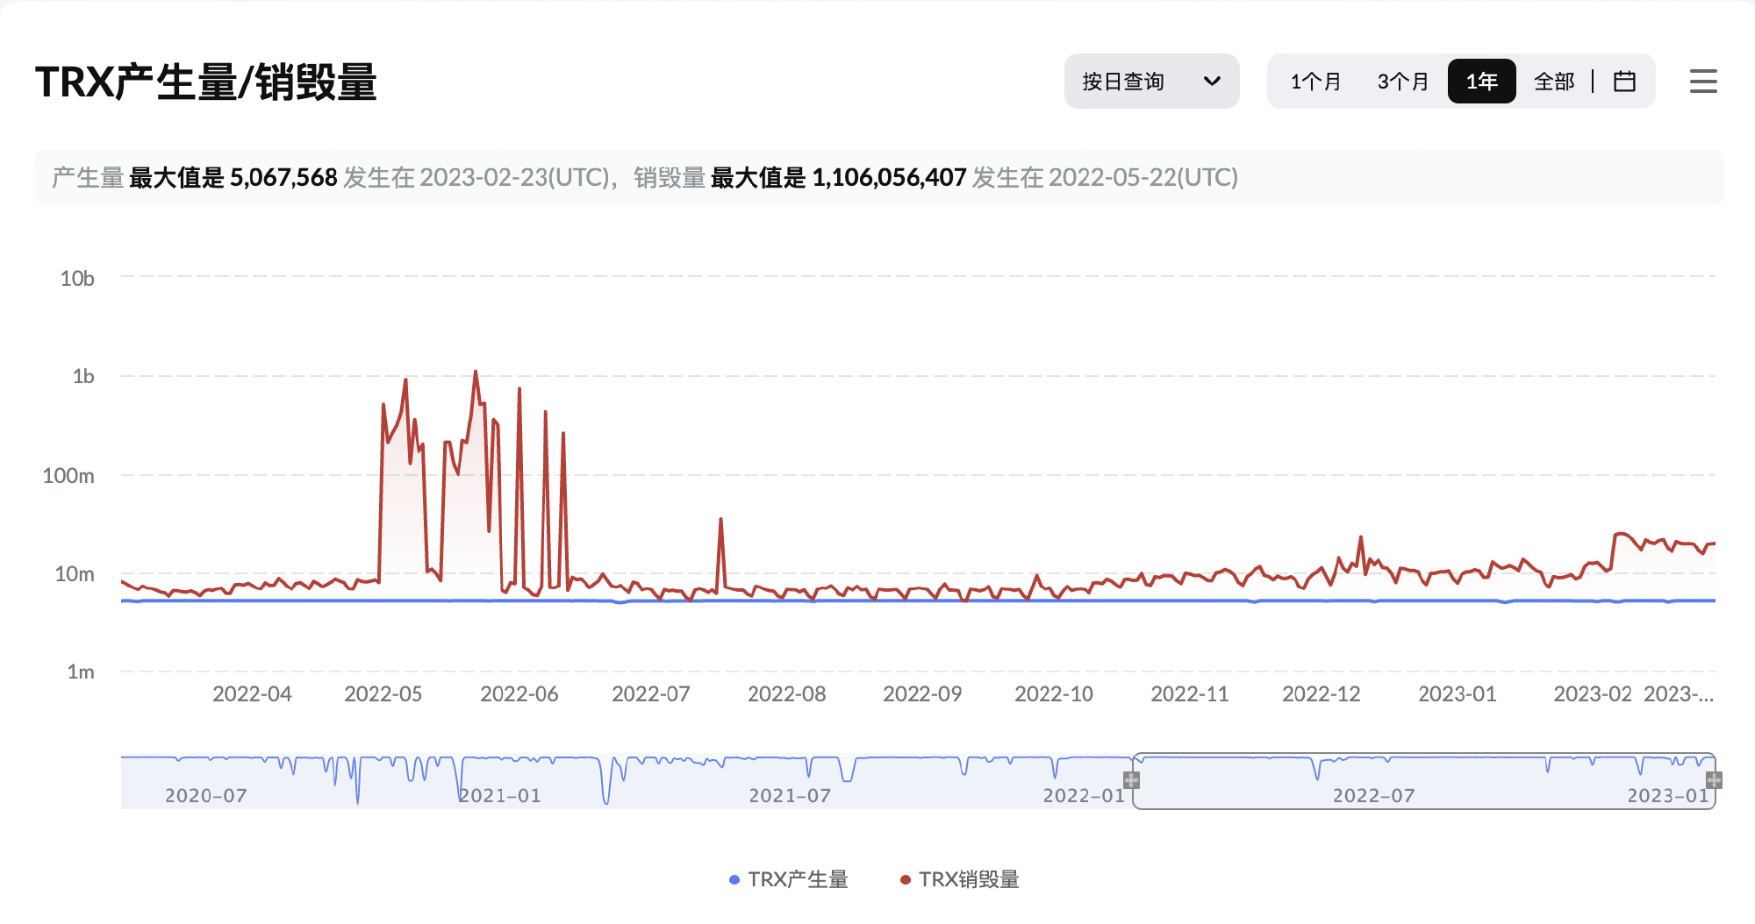The width and height of the screenshot is (1755, 924).
Task: Open the calendar date picker icon
Action: 1624,82
